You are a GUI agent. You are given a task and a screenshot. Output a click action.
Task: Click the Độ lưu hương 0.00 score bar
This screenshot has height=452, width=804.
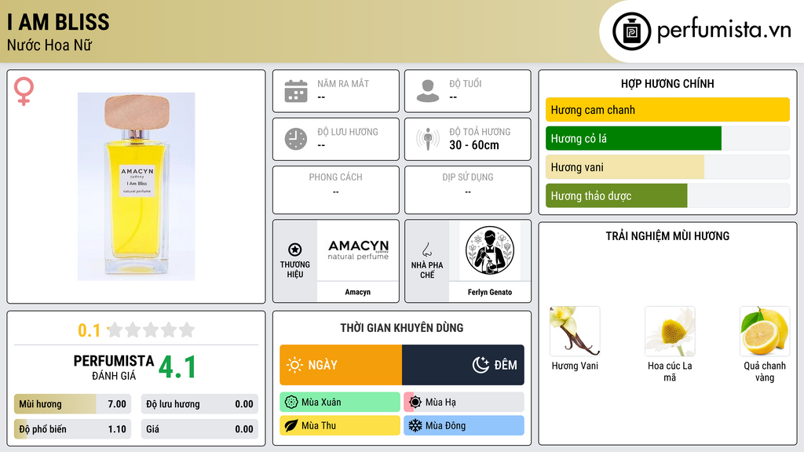199,404
